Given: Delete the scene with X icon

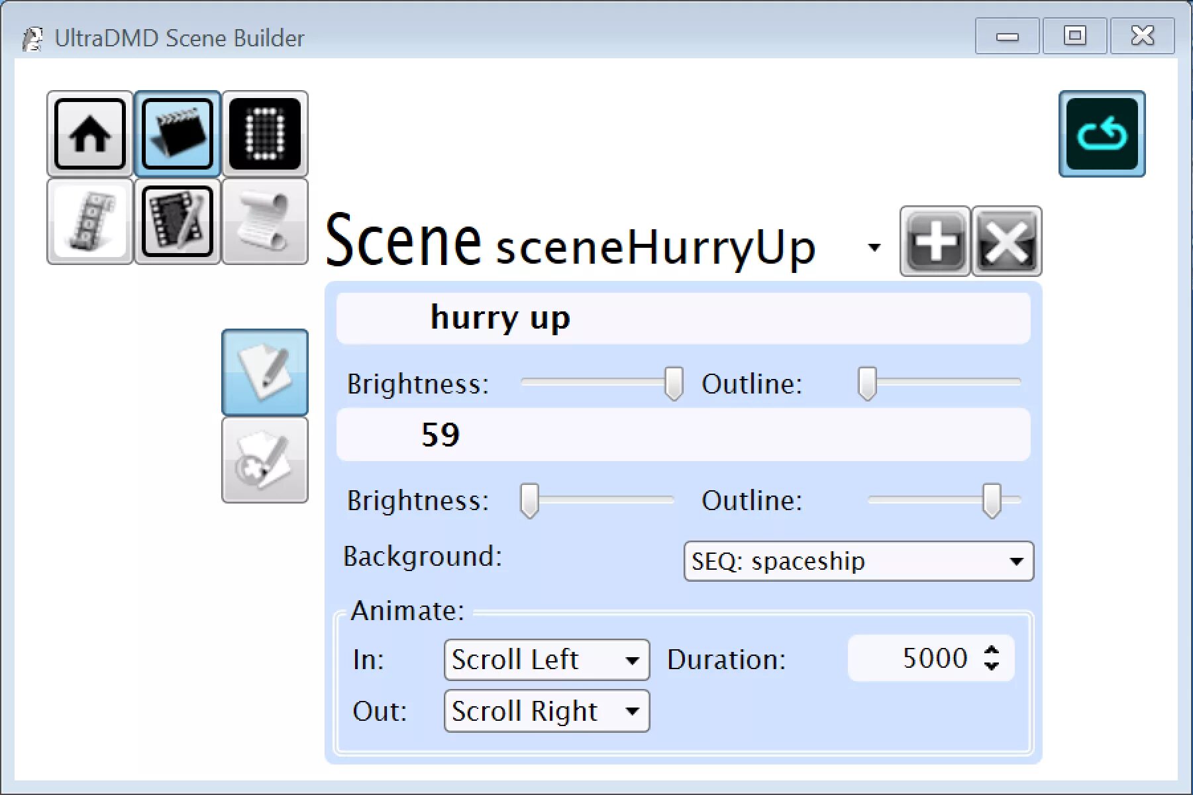Looking at the screenshot, I should [x=1006, y=241].
